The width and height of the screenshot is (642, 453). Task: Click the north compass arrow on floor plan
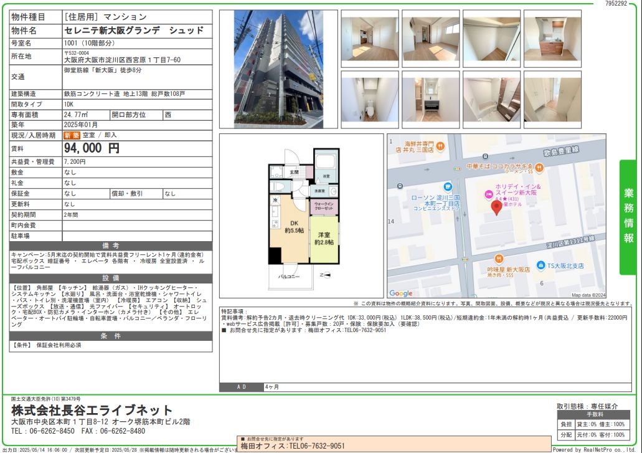[322, 274]
